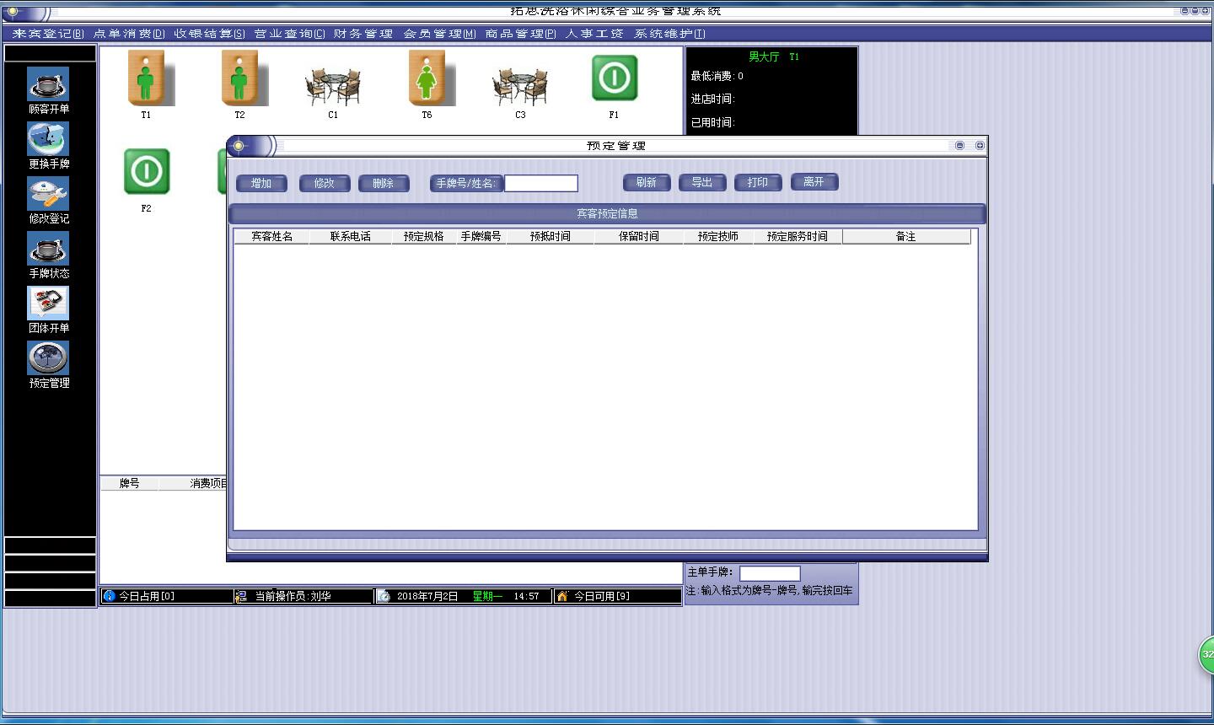Click the 进店时间 label
Screen dimensions: 1214x725
coord(712,99)
